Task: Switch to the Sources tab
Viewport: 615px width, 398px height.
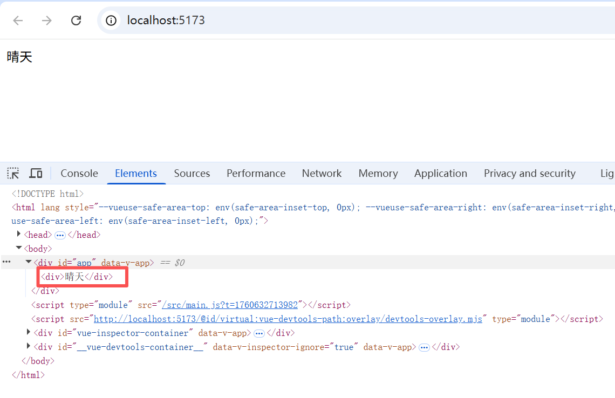Action: pyautogui.click(x=192, y=173)
